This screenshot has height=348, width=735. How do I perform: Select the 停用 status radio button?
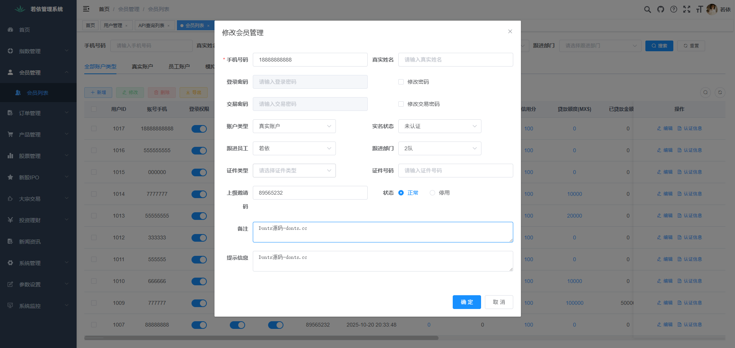tap(432, 193)
